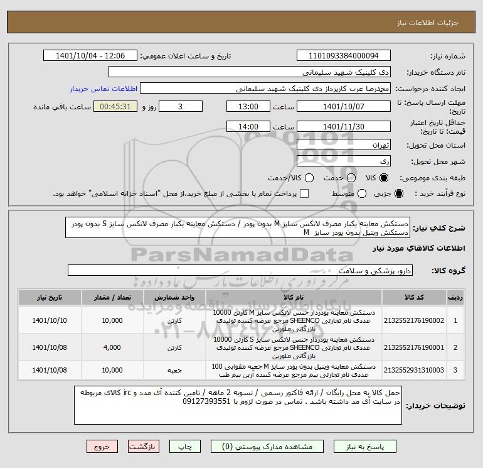483x468 pixels.
Task: Select the خدمت radio button
Action: [x=351, y=178]
